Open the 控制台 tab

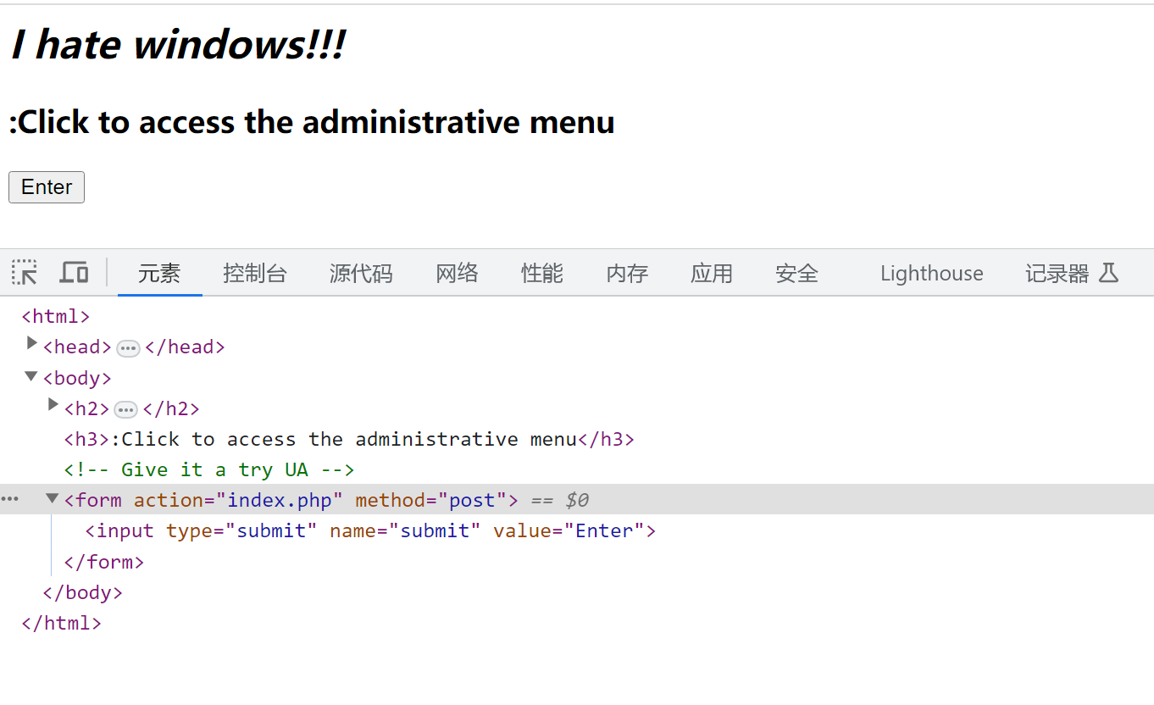pyautogui.click(x=255, y=273)
